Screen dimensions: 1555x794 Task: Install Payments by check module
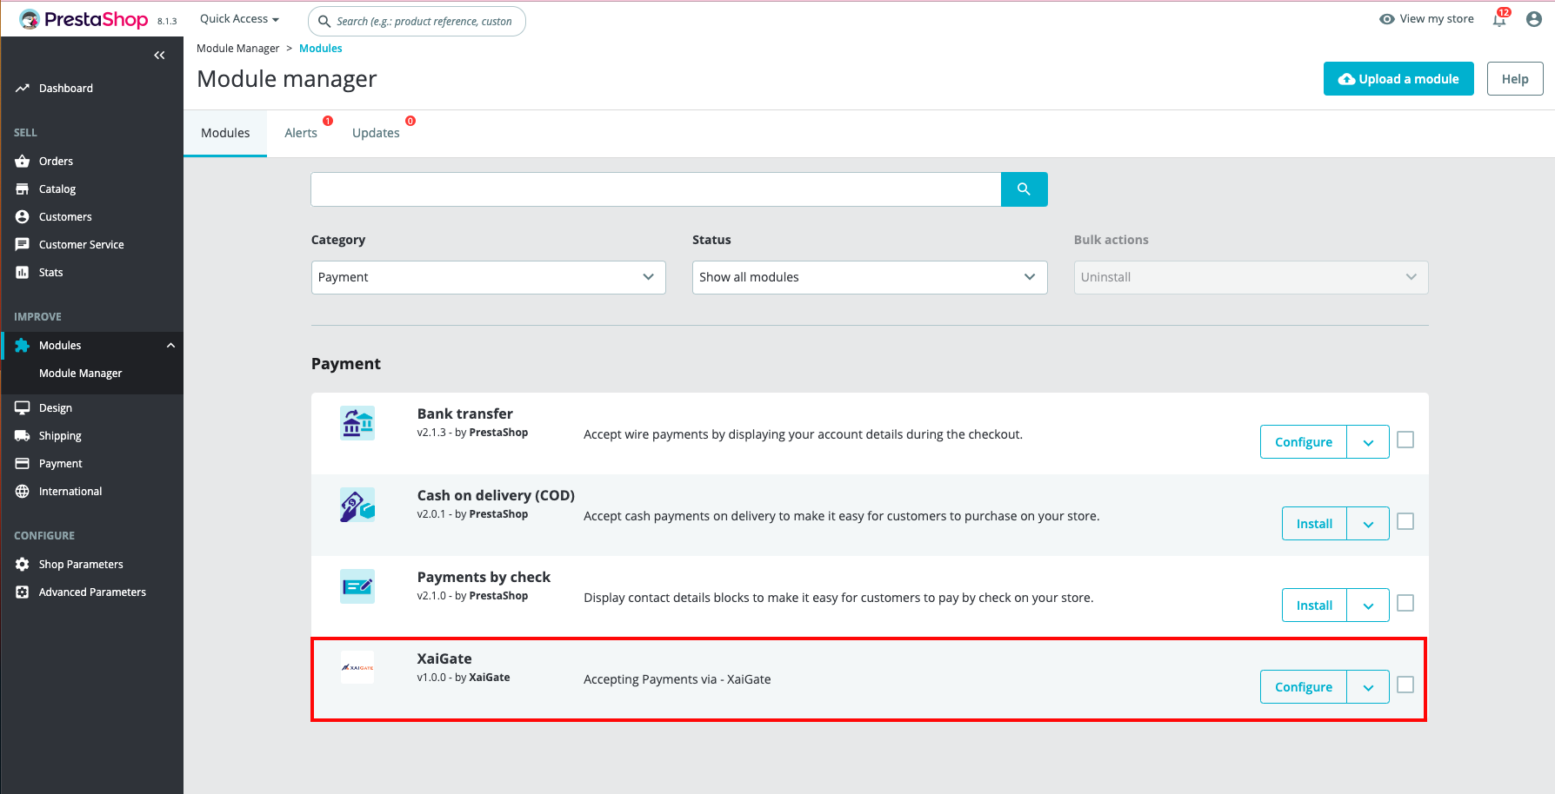pyautogui.click(x=1314, y=605)
